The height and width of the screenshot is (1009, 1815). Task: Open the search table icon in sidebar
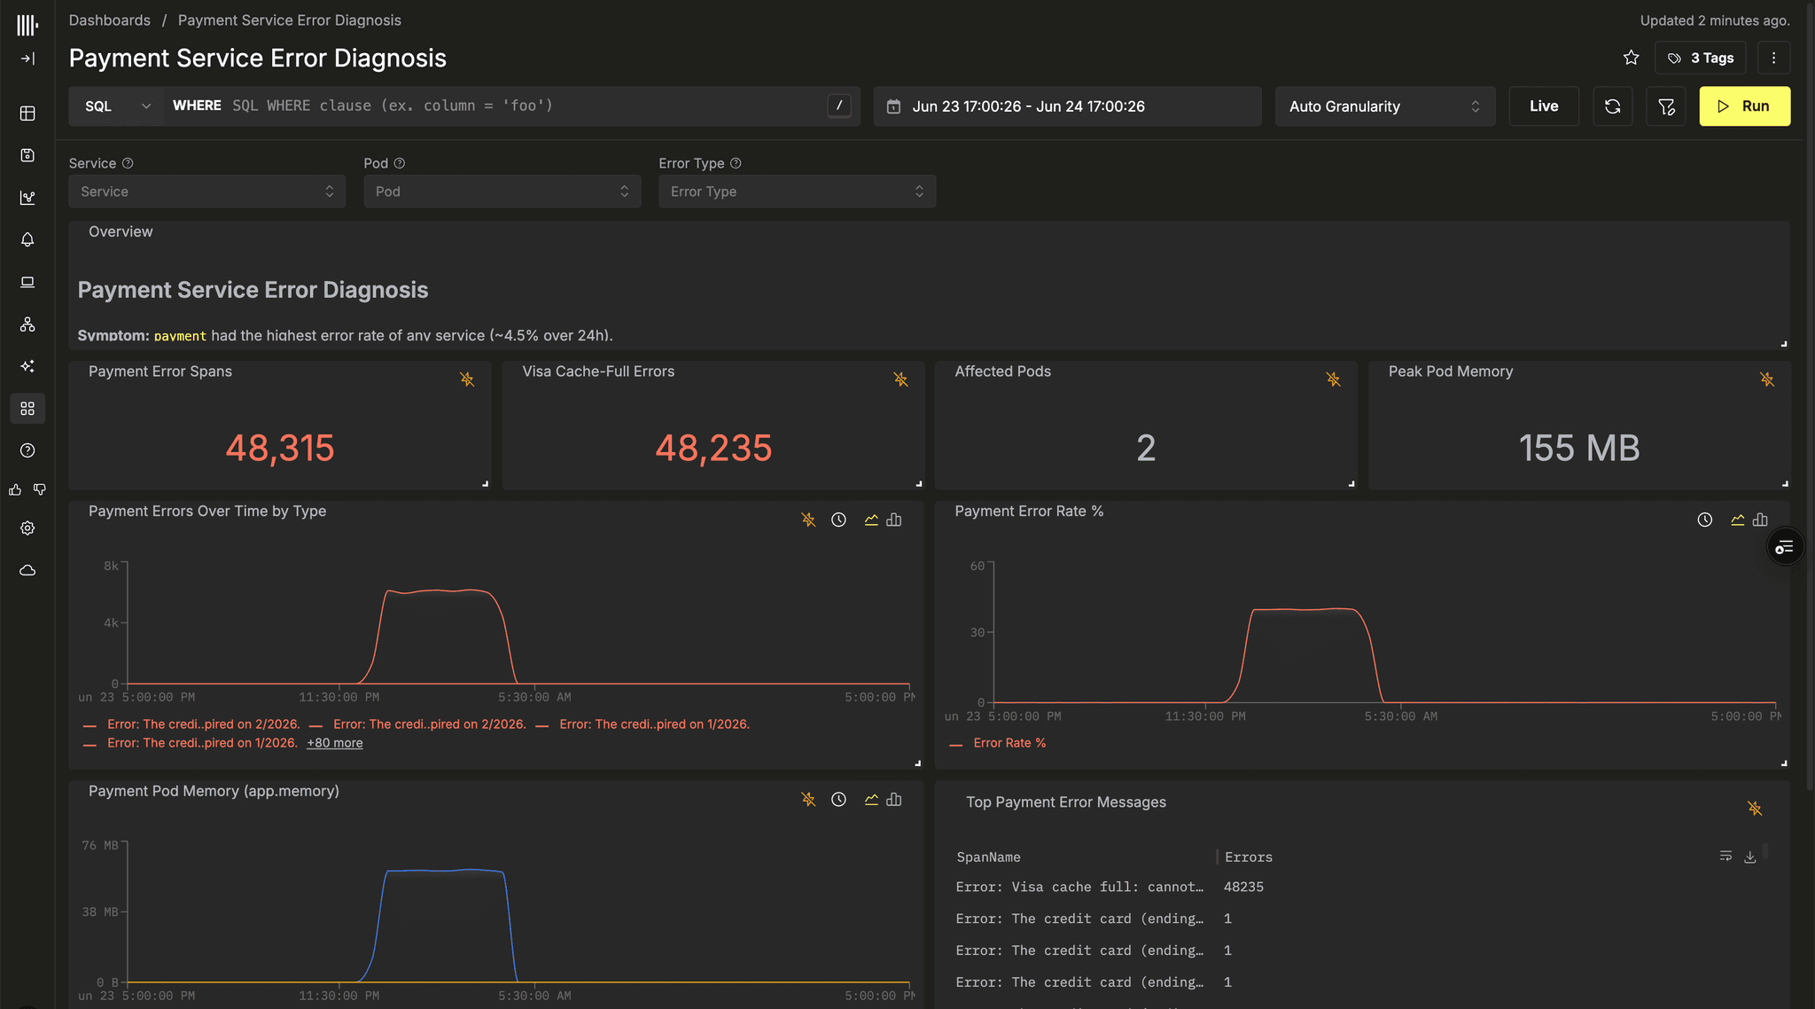(x=27, y=113)
